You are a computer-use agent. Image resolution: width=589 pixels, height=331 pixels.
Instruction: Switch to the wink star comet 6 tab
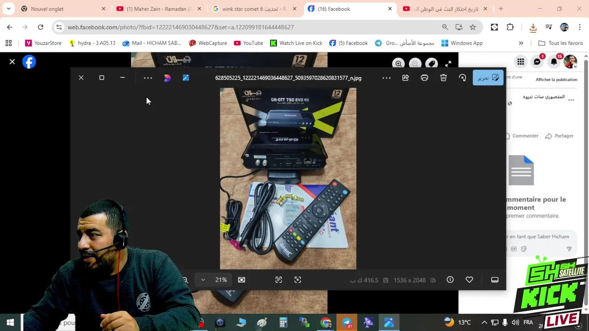(x=254, y=9)
